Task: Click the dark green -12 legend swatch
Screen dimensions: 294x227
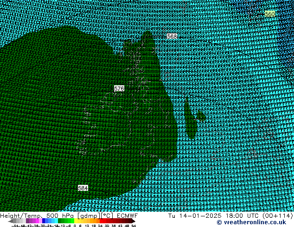Action: 59,221
